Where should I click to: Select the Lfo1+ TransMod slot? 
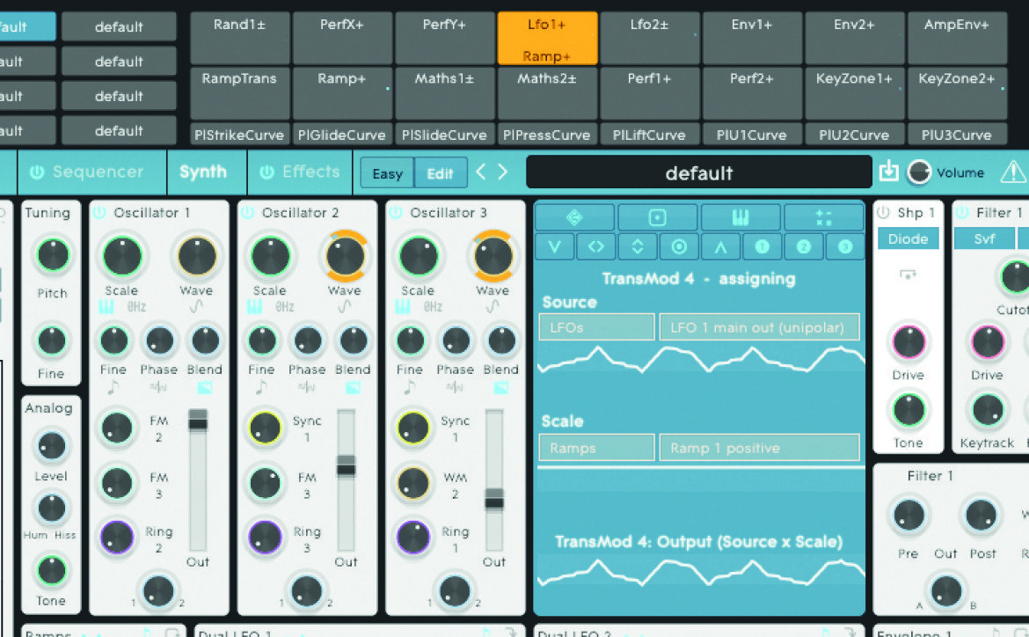pyautogui.click(x=547, y=38)
